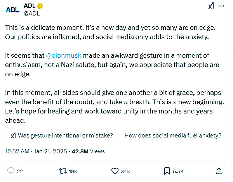Click the @ADL handle
The width and height of the screenshot is (233, 182).
(32, 13)
